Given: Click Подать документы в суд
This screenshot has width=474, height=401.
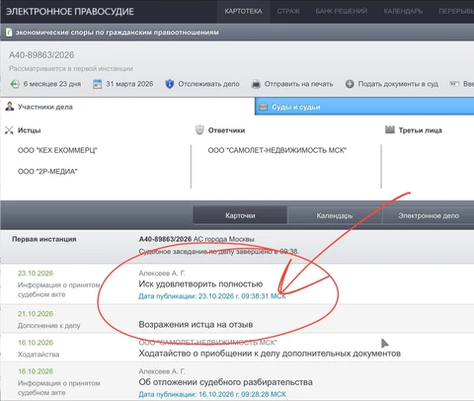Looking at the screenshot, I should (398, 84).
